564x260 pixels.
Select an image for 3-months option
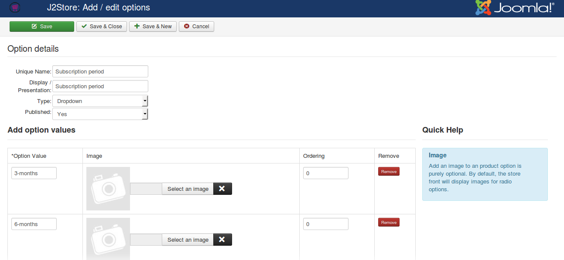tap(188, 189)
